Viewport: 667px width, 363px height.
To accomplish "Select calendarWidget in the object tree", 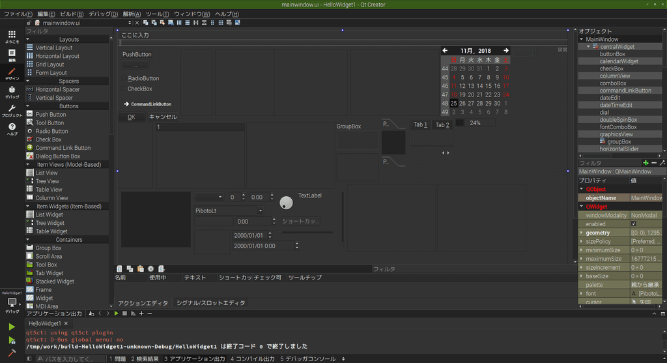I will coord(619,61).
